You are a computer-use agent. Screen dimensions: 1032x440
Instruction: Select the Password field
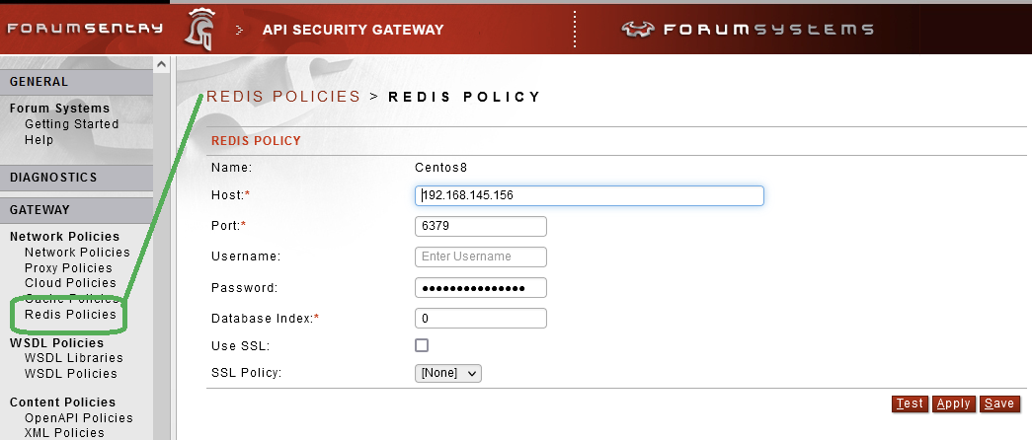481,288
